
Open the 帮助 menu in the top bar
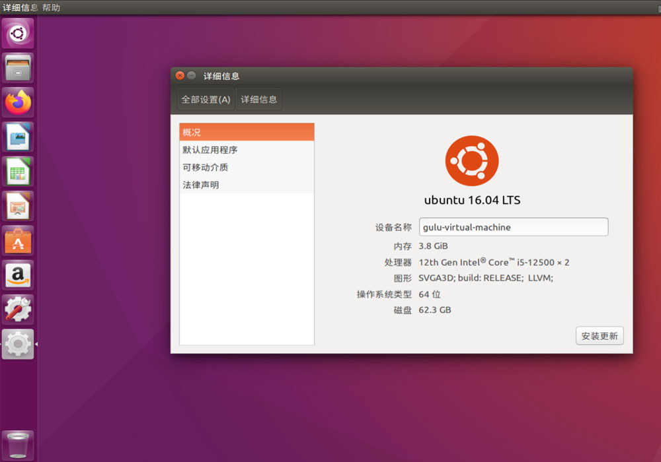51,7
